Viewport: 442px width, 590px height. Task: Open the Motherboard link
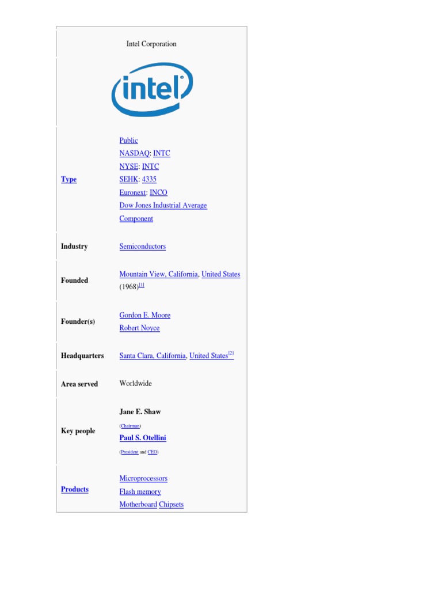click(x=138, y=504)
